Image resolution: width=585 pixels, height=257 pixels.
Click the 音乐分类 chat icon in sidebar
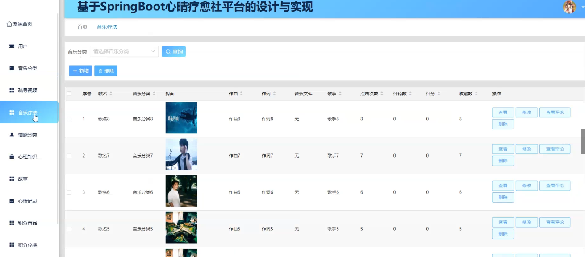point(12,68)
